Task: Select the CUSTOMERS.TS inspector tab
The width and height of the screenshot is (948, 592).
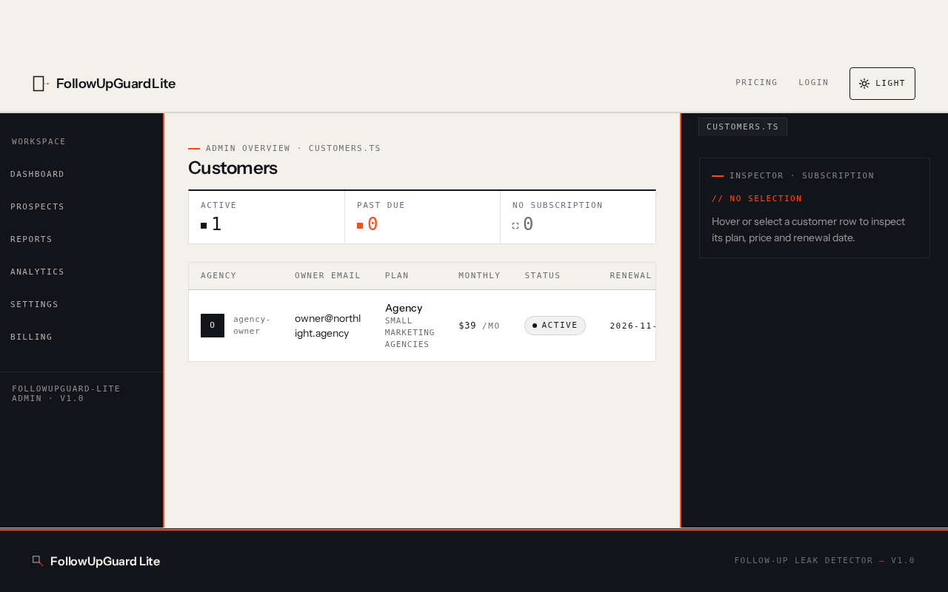Action: (743, 127)
